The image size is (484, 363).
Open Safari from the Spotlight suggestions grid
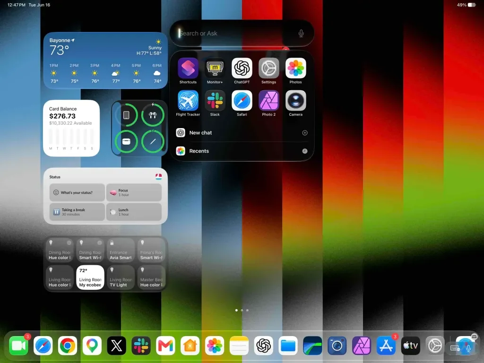[242, 100]
